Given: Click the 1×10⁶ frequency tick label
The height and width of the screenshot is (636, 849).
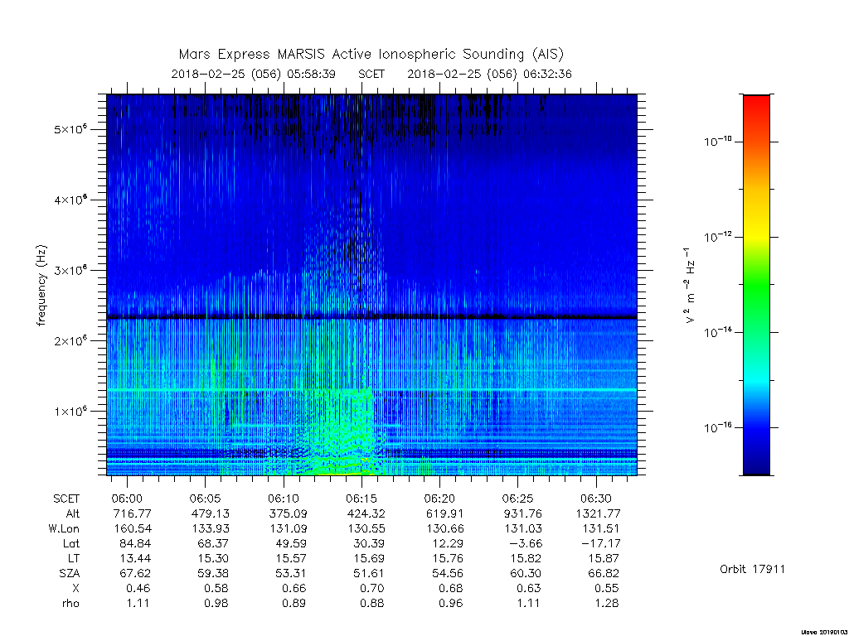Looking at the screenshot, I should pyautogui.click(x=70, y=411).
